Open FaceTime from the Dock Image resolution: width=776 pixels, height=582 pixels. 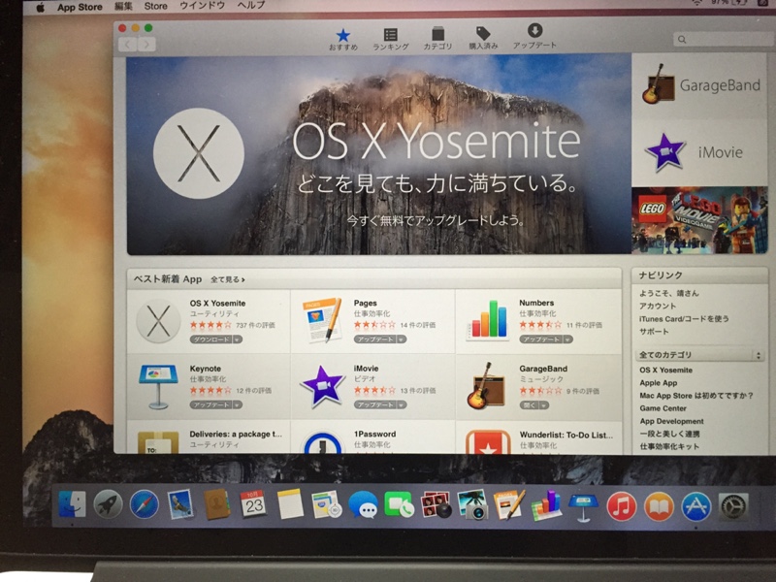399,504
